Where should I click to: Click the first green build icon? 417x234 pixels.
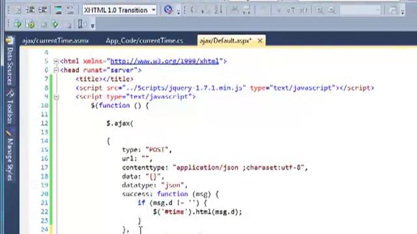[x=18, y=25]
